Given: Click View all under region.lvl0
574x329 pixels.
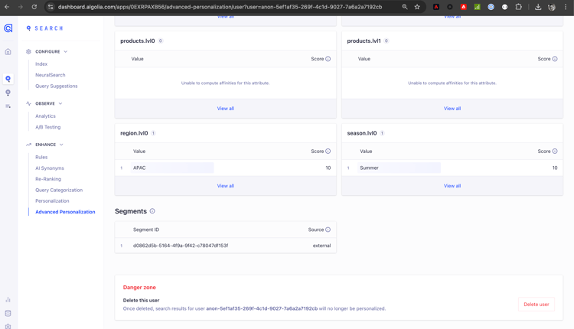Looking at the screenshot, I should tap(225, 186).
